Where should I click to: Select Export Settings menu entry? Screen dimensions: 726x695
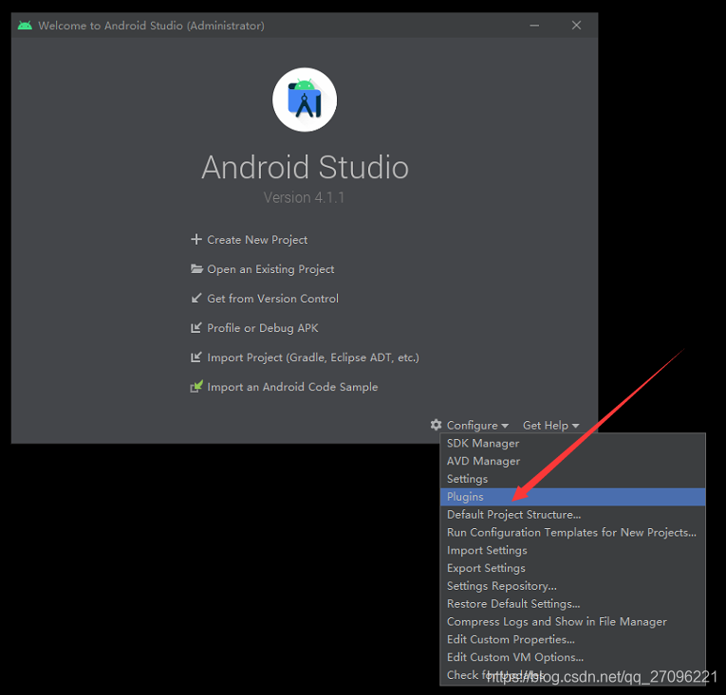tap(572, 568)
